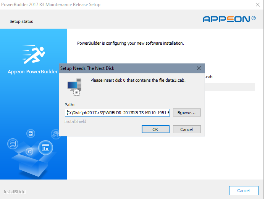Viewport: 265px width, 199px height.
Task: Click the four-square grid bubble icon
Action: tap(31, 133)
